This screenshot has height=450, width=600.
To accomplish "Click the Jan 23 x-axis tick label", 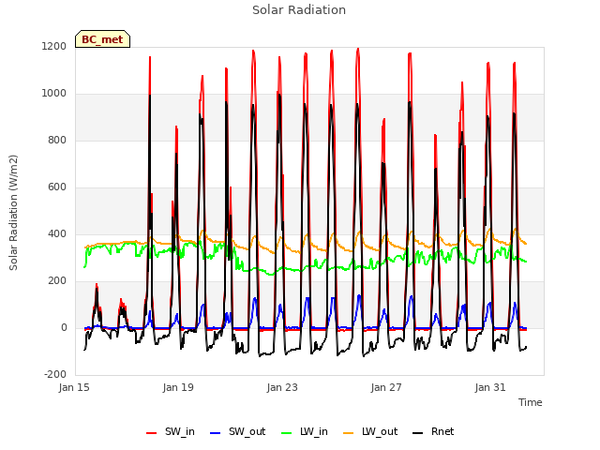I will (282, 387).
